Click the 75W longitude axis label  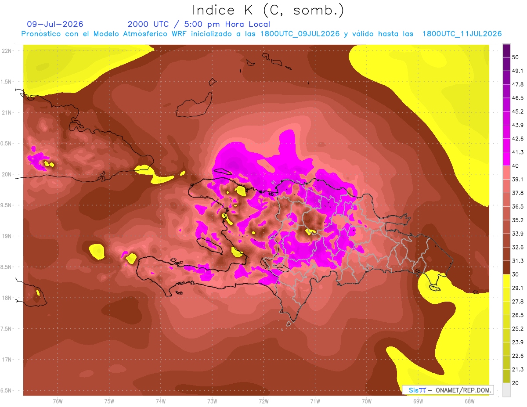(109, 402)
